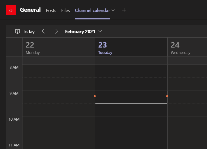
Task: Click the all-day row under Monday
Action: point(59,61)
